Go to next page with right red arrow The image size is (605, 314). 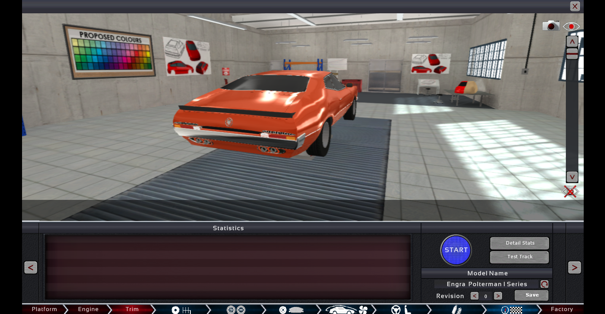point(574,267)
